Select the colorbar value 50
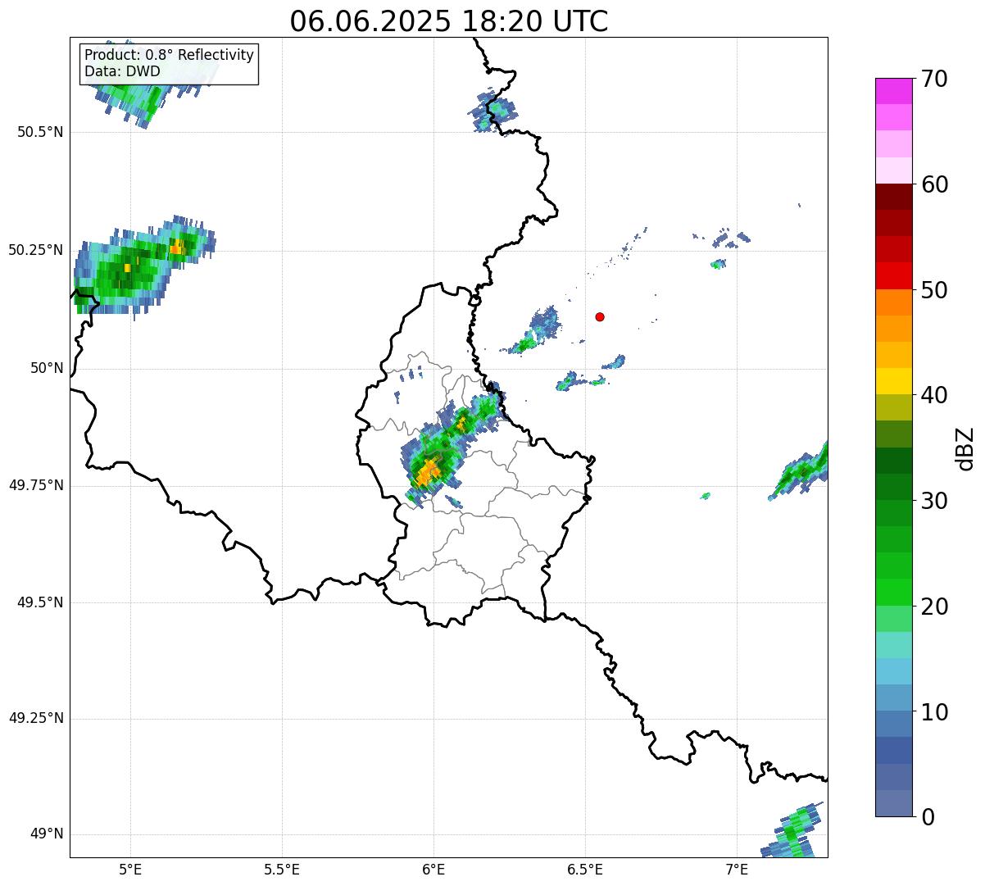Screen dimensions: 985x886 (934, 290)
